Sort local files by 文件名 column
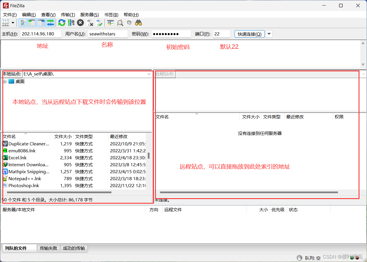 point(26,136)
